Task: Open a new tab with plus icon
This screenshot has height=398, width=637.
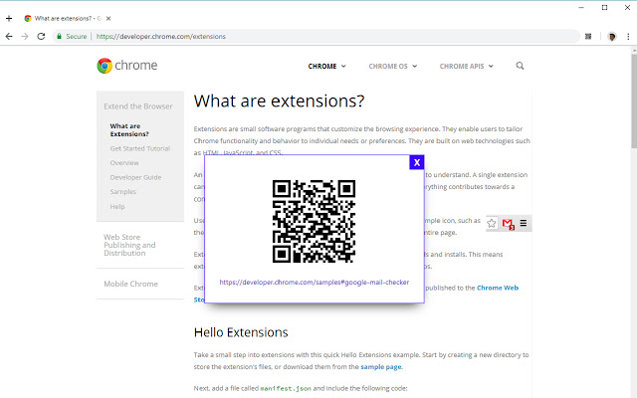Action: pyautogui.click(x=9, y=18)
